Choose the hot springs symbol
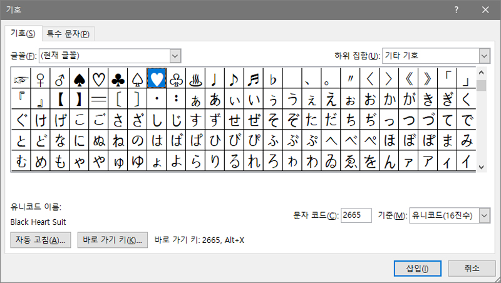The width and height of the screenshot is (501, 283). (x=195, y=78)
